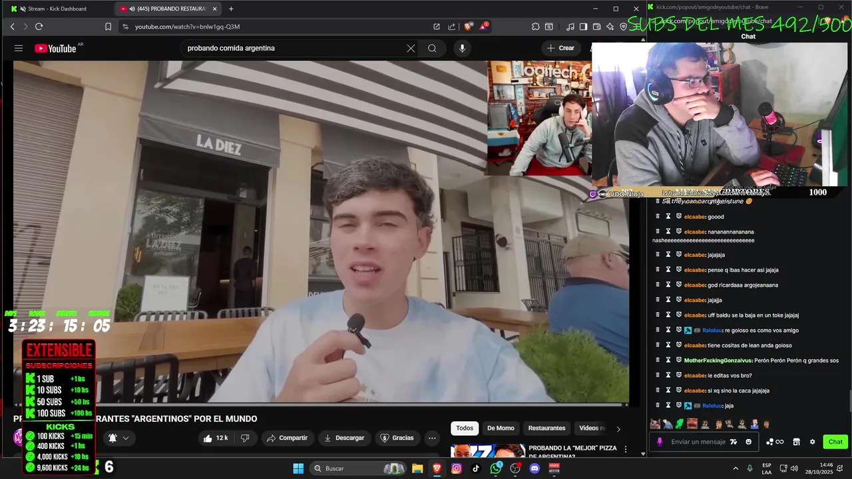The width and height of the screenshot is (852, 479).
Task: Open Kick chat settings gear
Action: tap(812, 442)
